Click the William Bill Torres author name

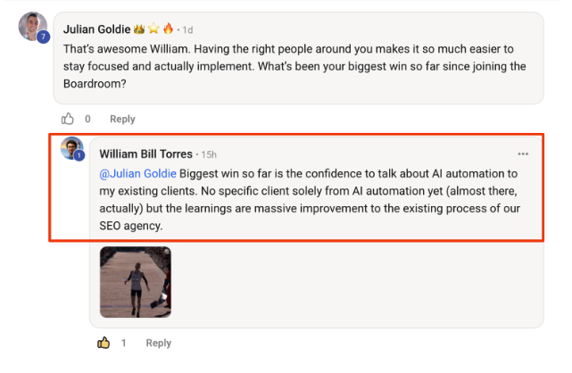pyautogui.click(x=145, y=153)
